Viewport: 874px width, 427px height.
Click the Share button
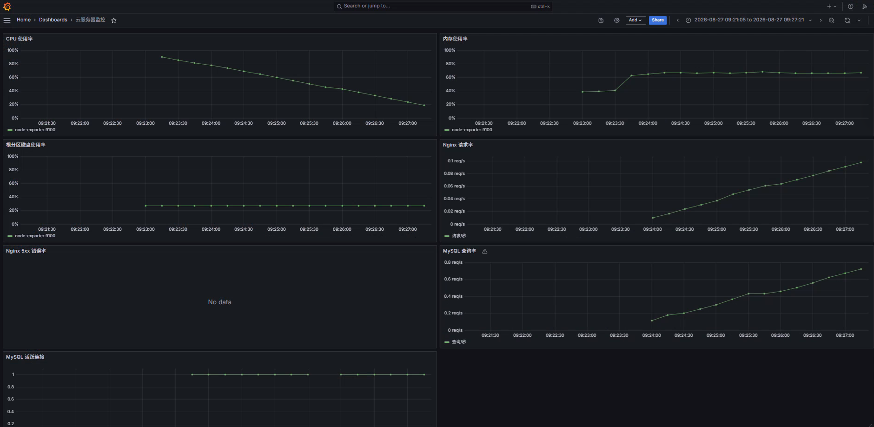coord(657,20)
